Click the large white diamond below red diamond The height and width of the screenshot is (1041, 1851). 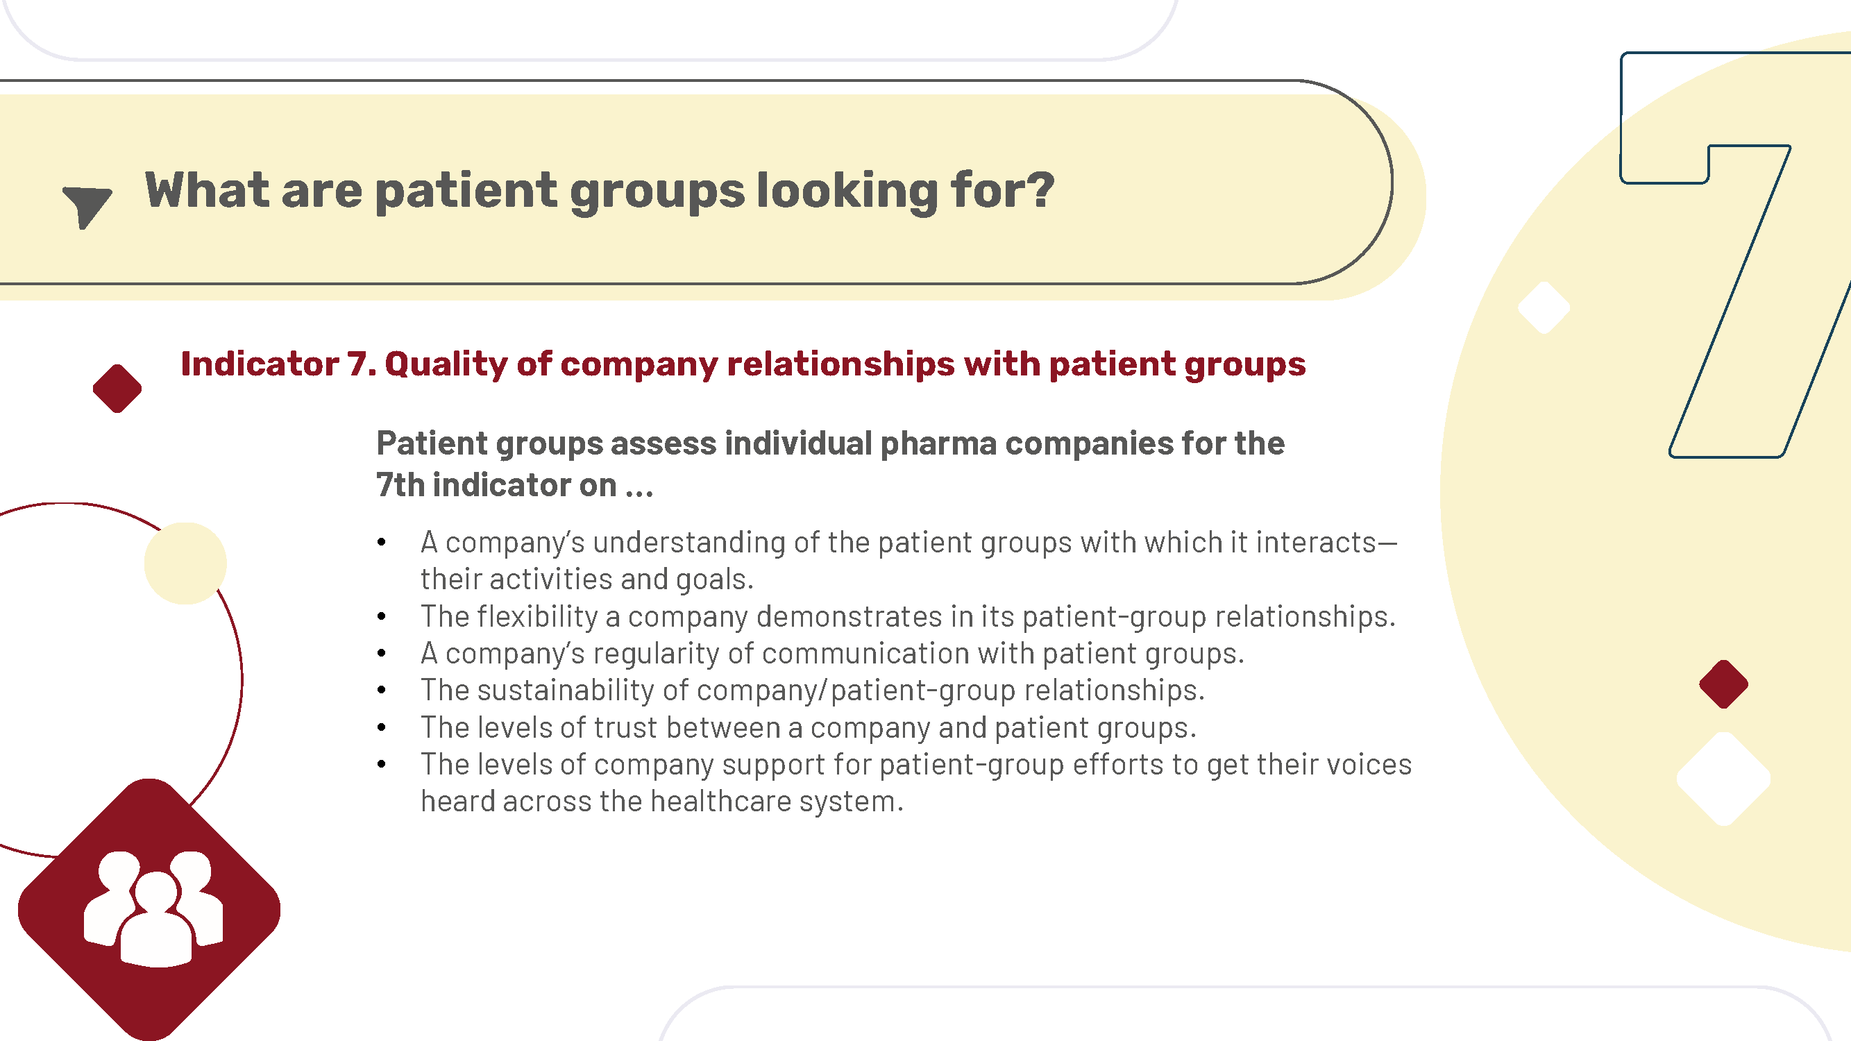pos(1723,779)
